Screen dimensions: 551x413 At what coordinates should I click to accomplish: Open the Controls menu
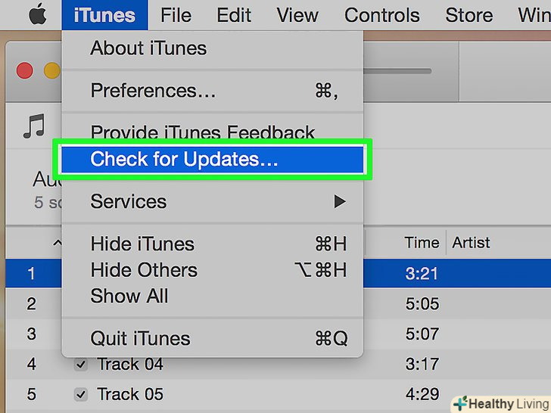point(382,14)
